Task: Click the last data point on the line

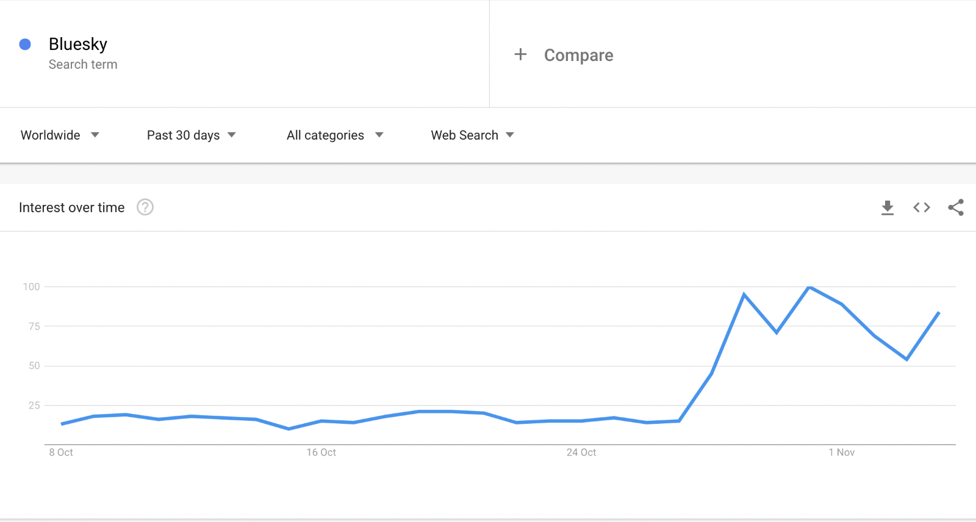Action: 939,313
